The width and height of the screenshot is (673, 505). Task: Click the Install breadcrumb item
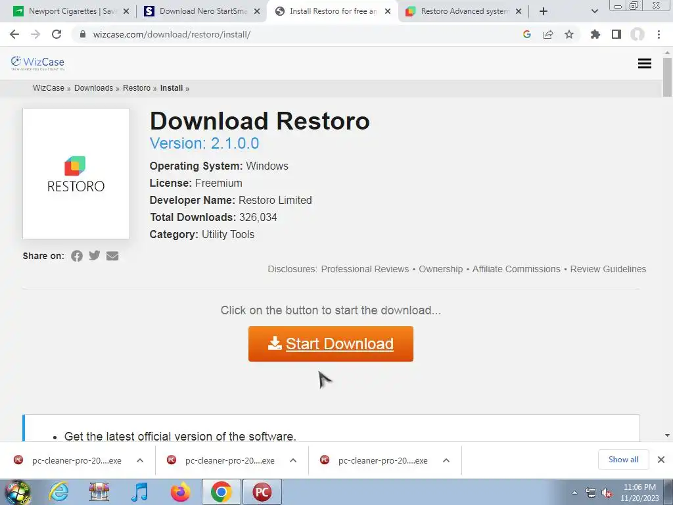[x=172, y=88]
